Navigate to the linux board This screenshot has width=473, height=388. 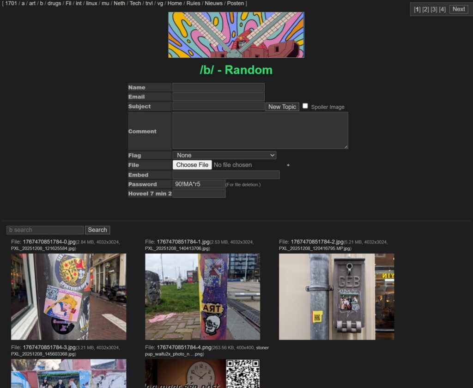click(91, 3)
